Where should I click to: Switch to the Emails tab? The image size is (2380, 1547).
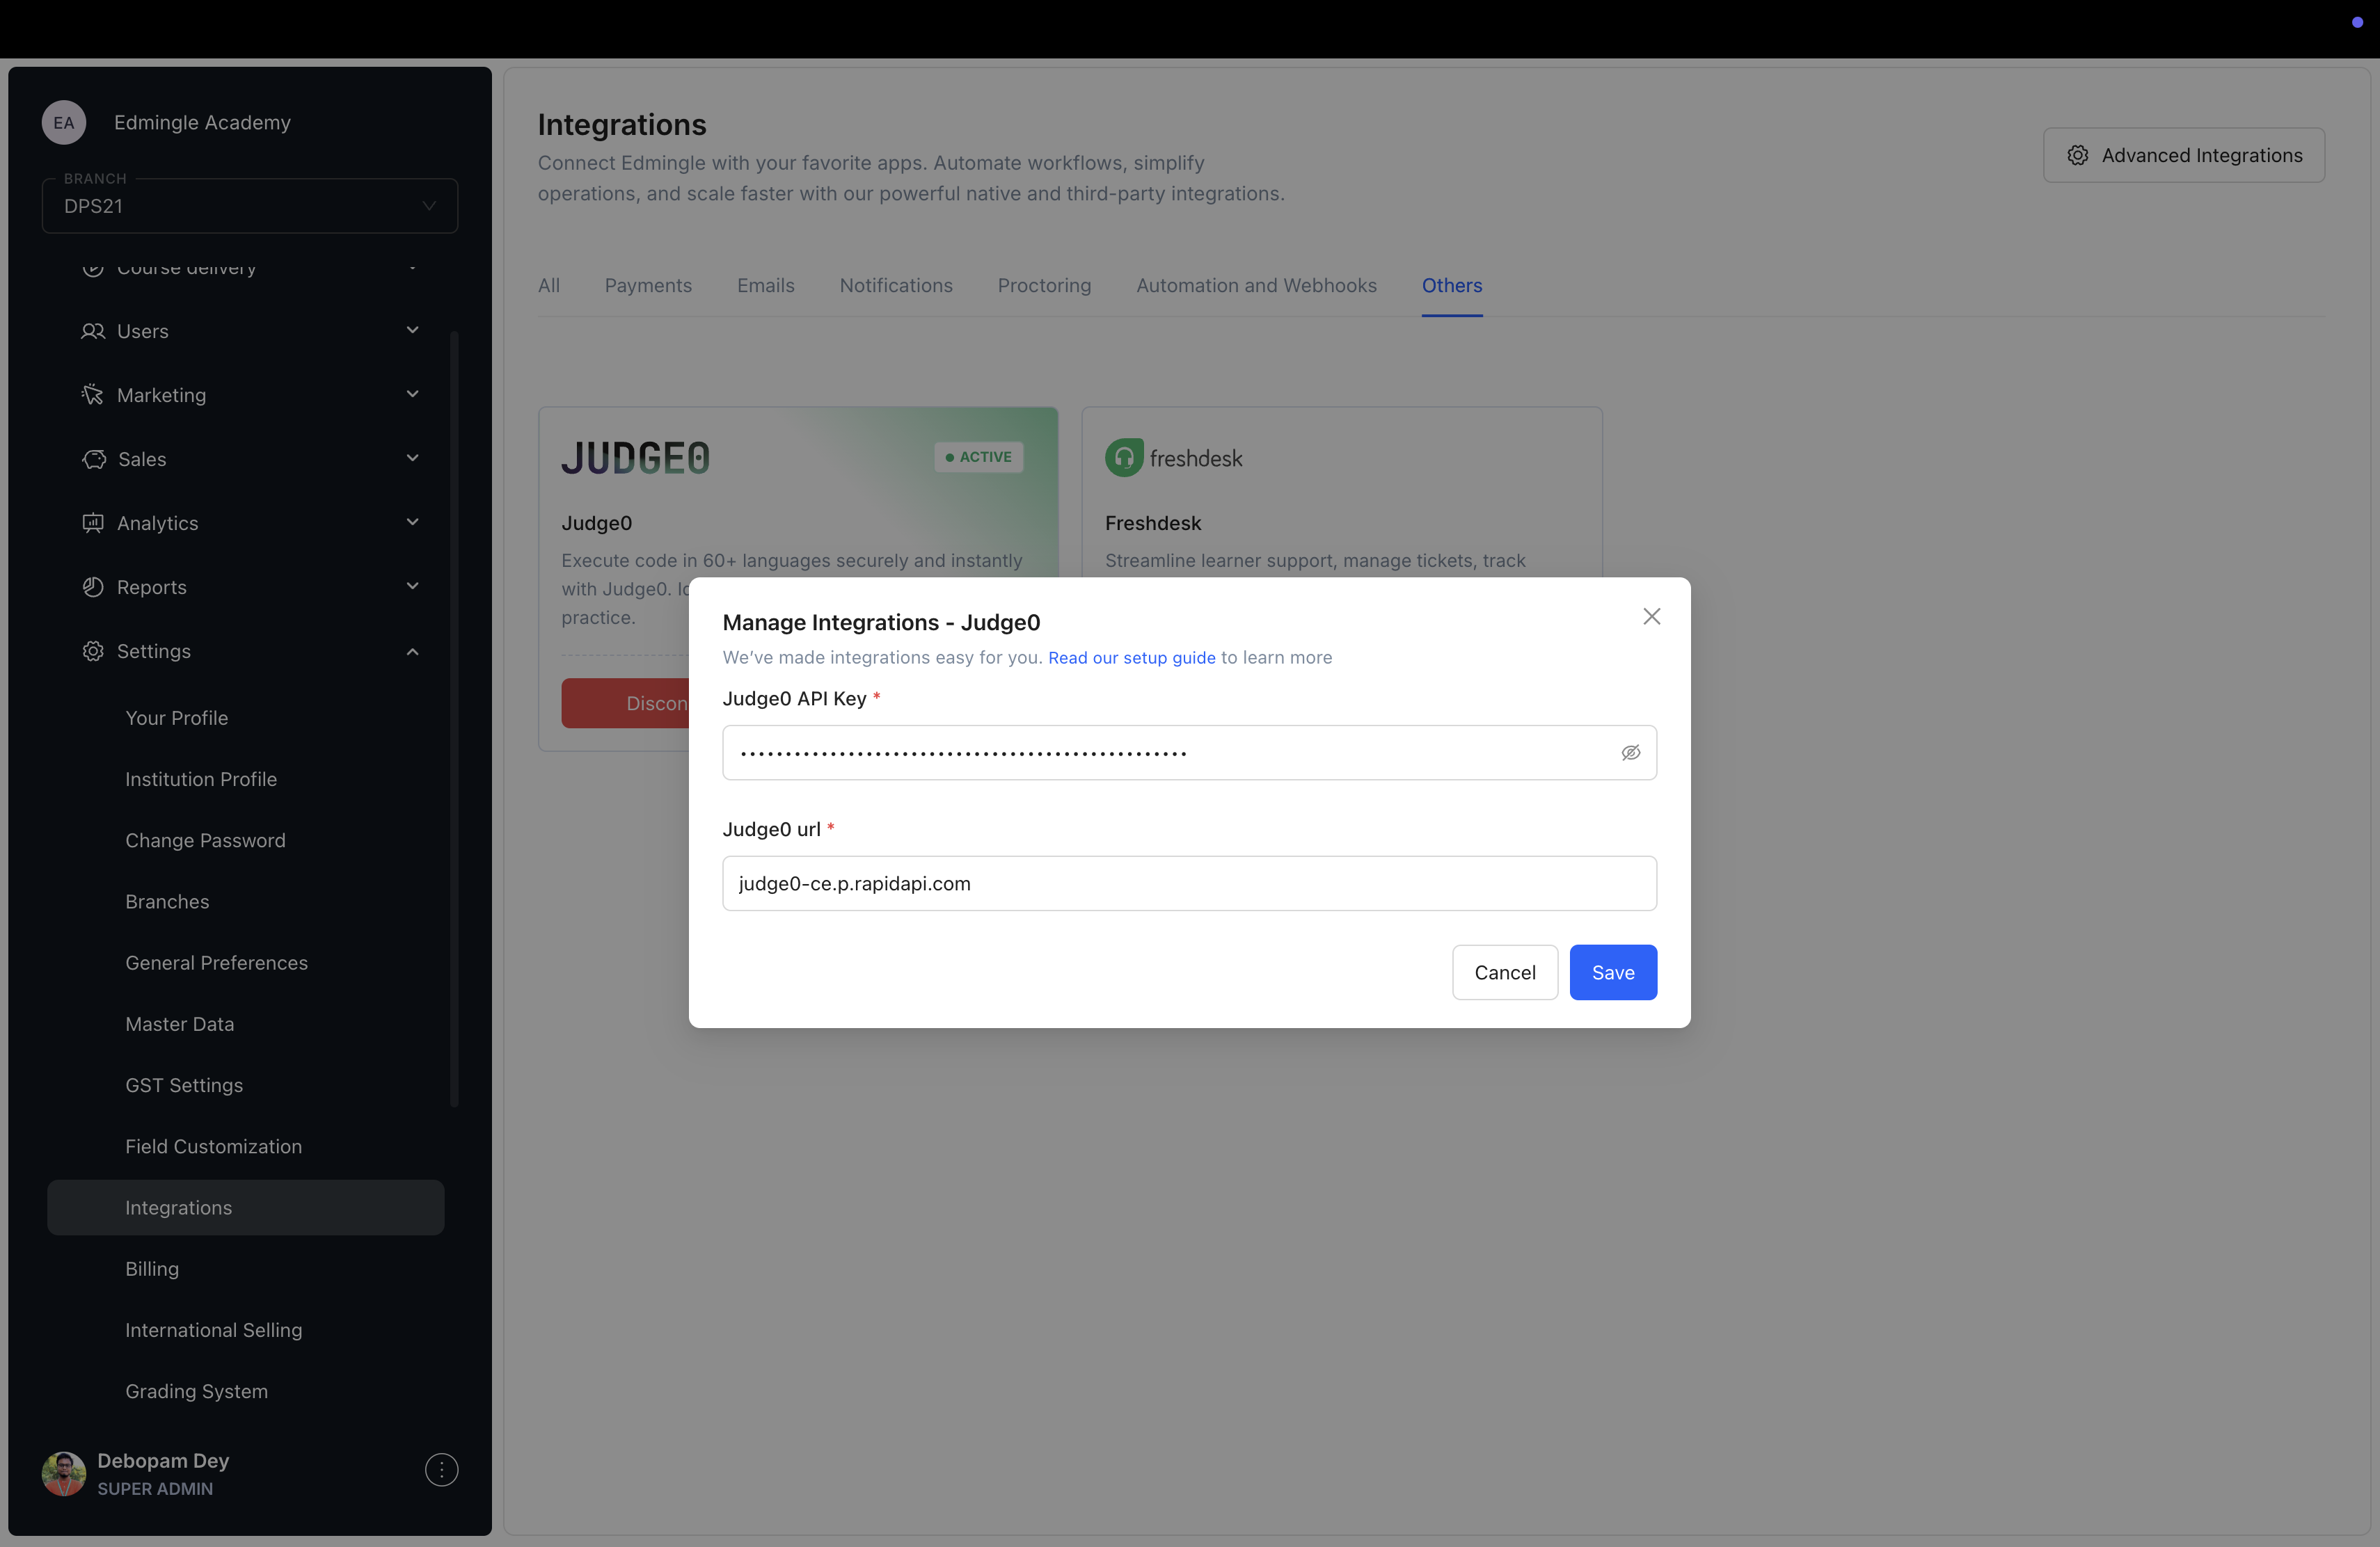(x=766, y=286)
